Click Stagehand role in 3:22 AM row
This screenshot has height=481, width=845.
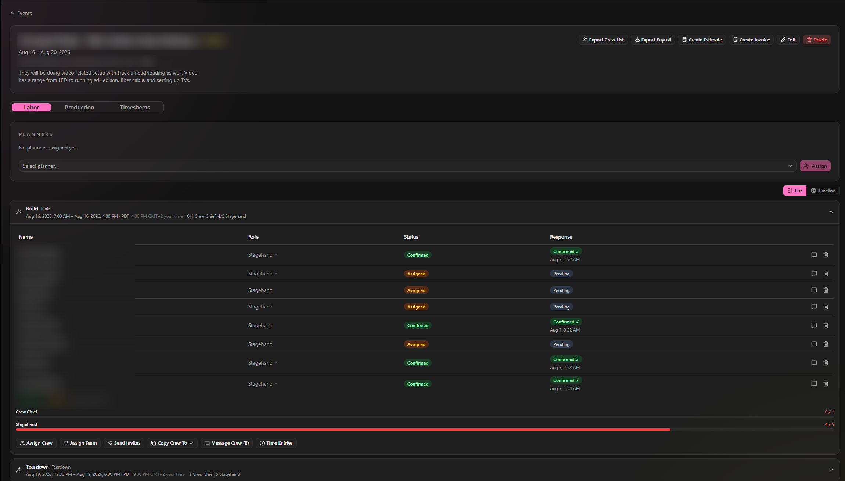click(260, 325)
